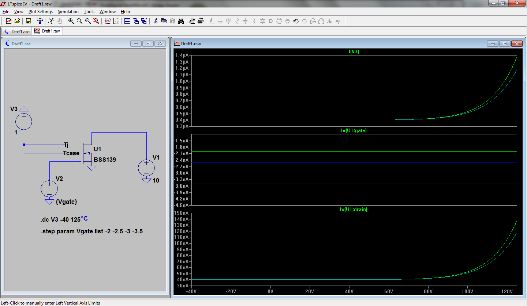
Task: Click the Ix(U1:gate) trace label
Action: 354,131
